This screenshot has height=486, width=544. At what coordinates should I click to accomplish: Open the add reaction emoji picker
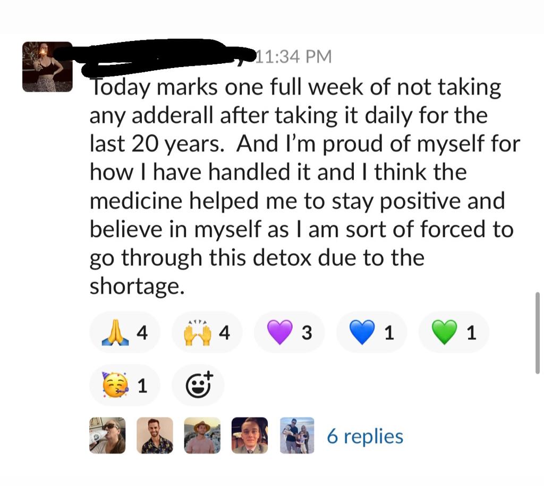click(x=198, y=385)
